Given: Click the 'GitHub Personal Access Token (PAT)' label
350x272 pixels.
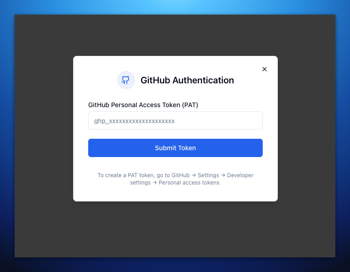Looking at the screenshot, I should [143, 105].
